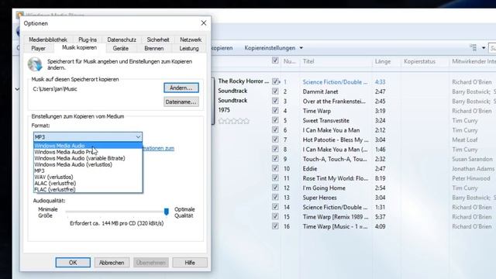496x279 pixels.
Task: Click Abbrechen to cancel
Action: point(112,263)
